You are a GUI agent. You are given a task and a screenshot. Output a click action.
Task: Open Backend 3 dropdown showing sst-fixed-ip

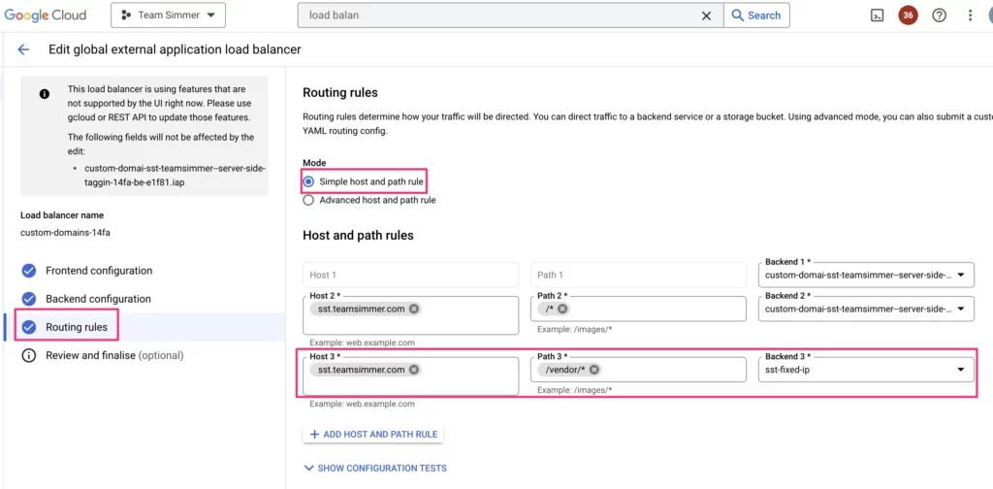coord(961,370)
